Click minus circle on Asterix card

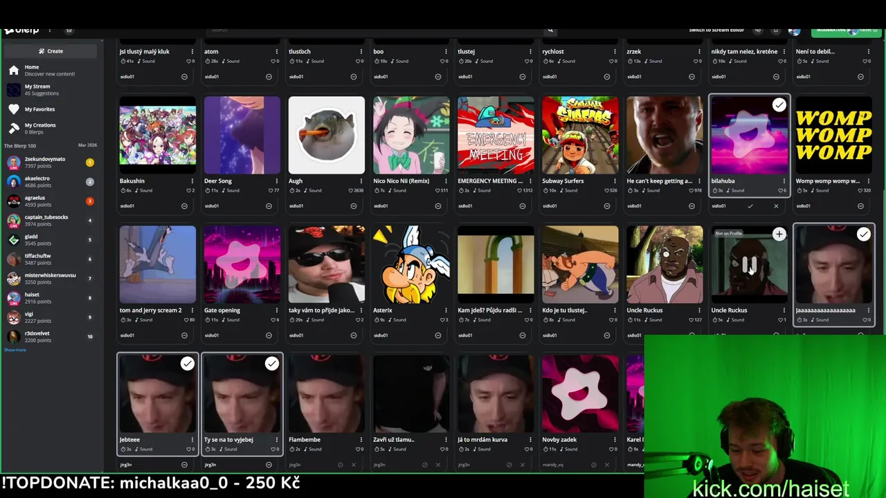(437, 335)
